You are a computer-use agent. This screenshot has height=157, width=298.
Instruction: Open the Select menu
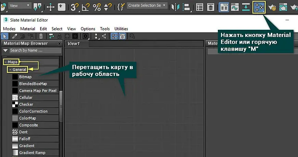[x=57, y=29]
